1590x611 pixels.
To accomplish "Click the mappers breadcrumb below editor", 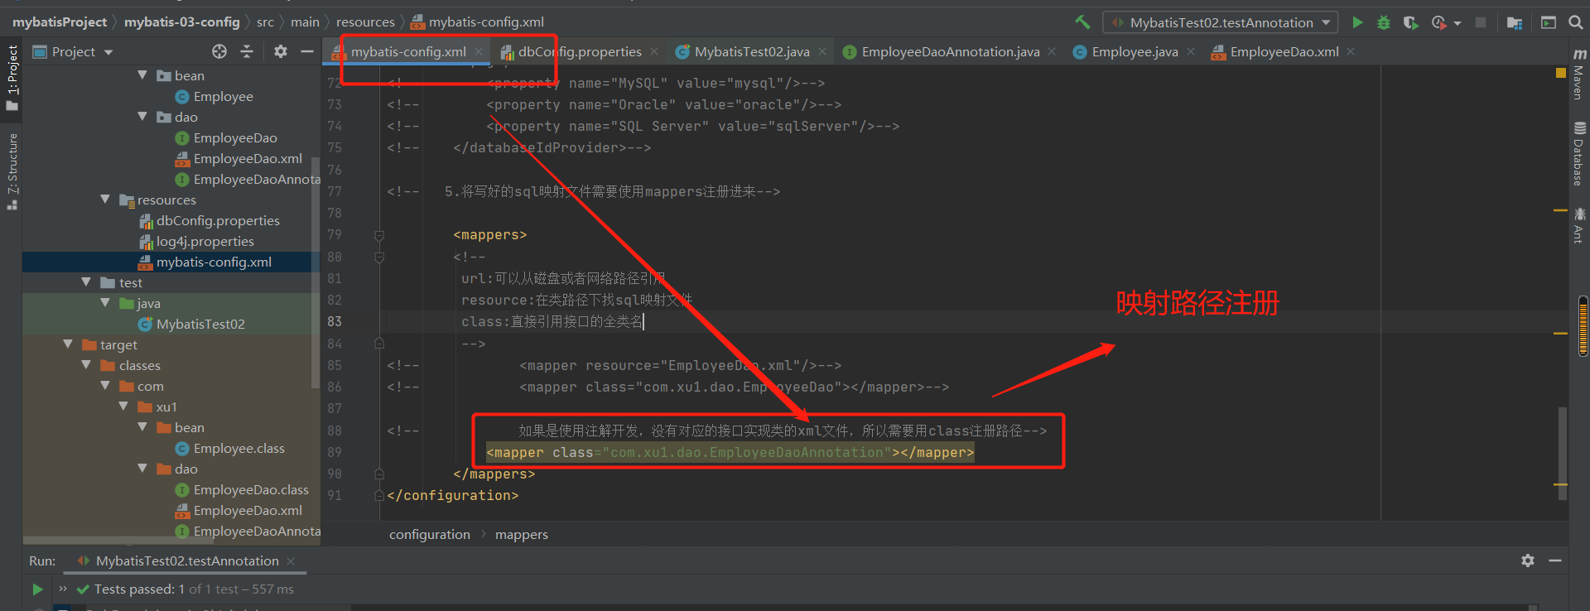I will pyautogui.click(x=522, y=535).
